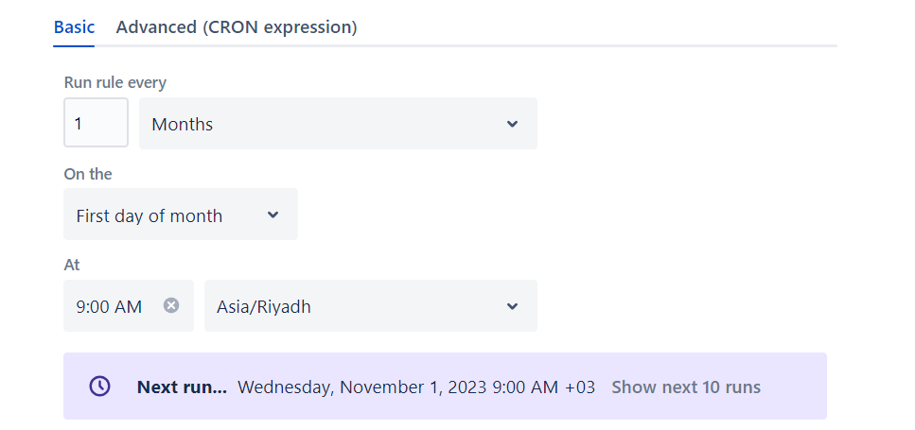The width and height of the screenshot is (915, 430).
Task: Click the clock icon beside Next run
Action: [99, 387]
